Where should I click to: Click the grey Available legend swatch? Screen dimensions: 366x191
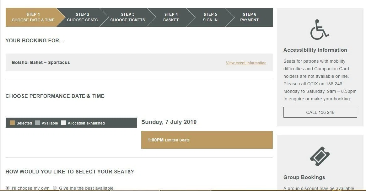(x=38, y=123)
